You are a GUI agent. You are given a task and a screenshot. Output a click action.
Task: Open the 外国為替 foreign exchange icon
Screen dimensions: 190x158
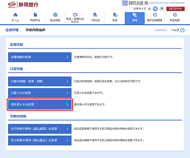tap(175, 15)
